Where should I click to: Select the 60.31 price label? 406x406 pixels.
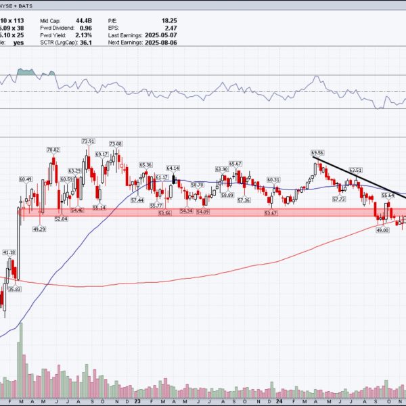[273, 179]
